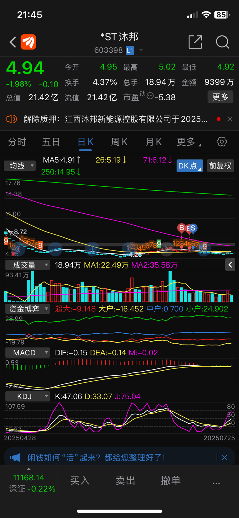
Task: Collapse panel with the left chevron button
Action: click(x=230, y=265)
